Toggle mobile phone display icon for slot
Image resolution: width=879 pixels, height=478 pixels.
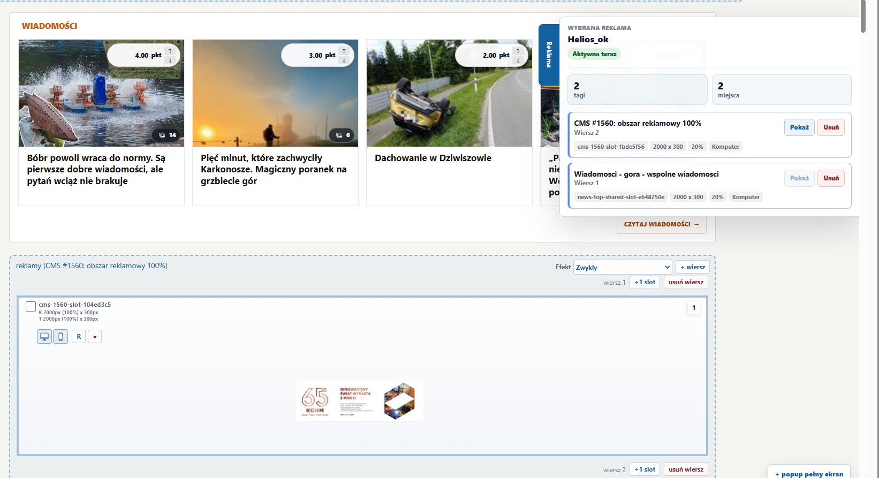[x=60, y=337]
